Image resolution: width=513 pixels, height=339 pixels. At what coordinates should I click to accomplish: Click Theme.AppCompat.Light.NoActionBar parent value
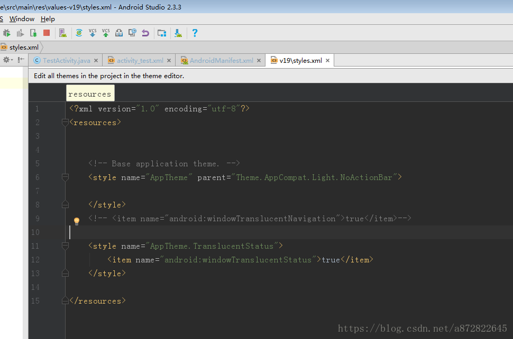(x=314, y=177)
